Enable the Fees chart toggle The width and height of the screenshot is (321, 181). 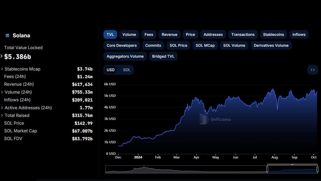click(x=149, y=34)
